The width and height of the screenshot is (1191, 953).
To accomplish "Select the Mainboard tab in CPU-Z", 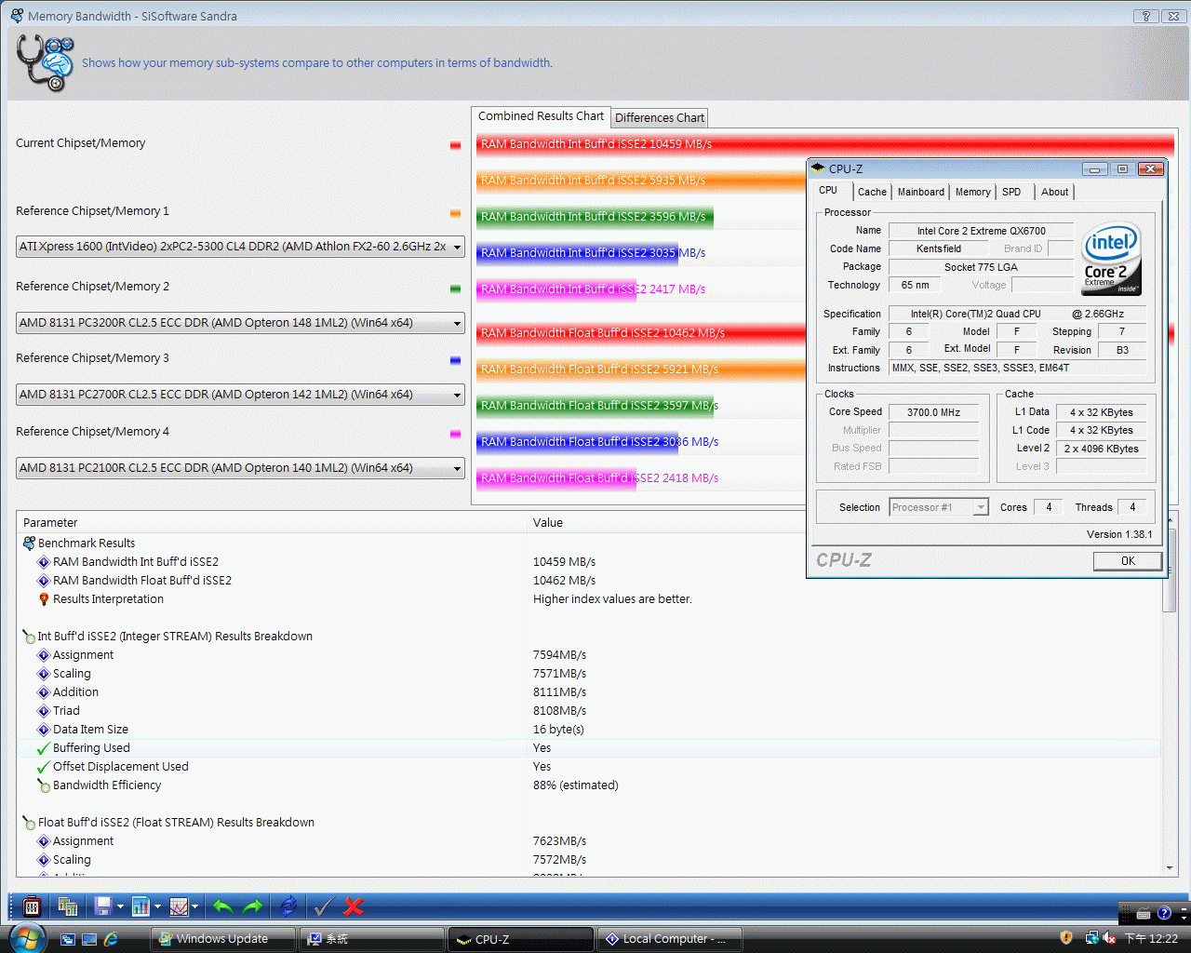I will [x=921, y=192].
